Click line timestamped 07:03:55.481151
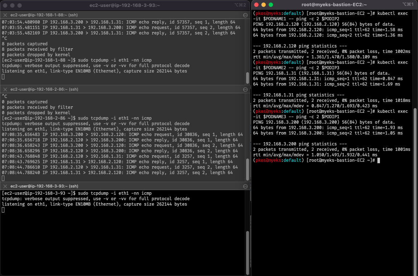This screenshot has height=276, width=418. 121,28
